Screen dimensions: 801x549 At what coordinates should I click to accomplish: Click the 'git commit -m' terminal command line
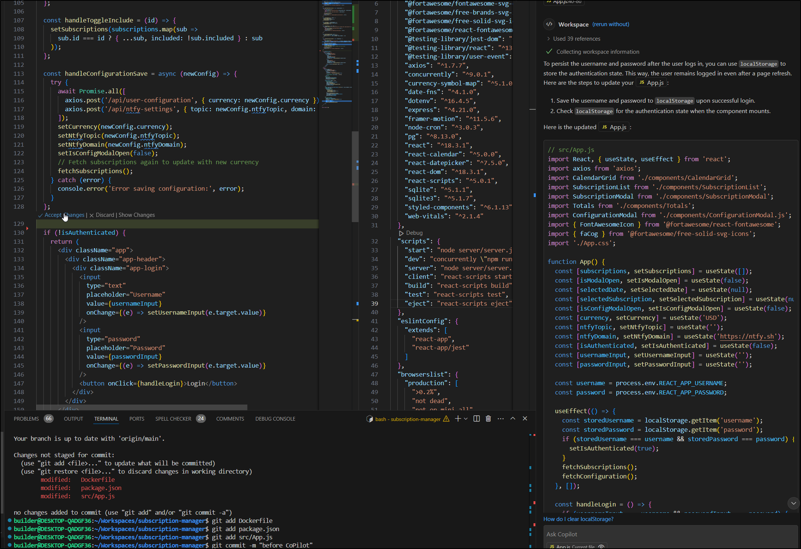(x=262, y=545)
